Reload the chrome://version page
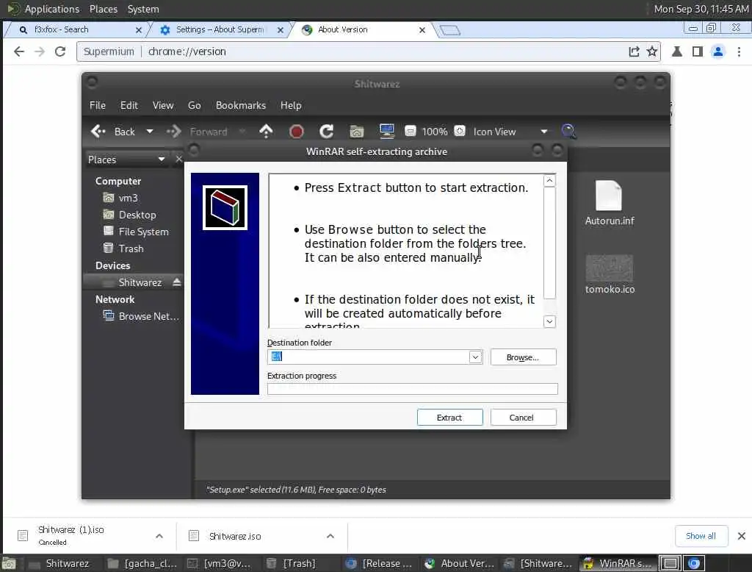The image size is (752, 572). pos(60,51)
